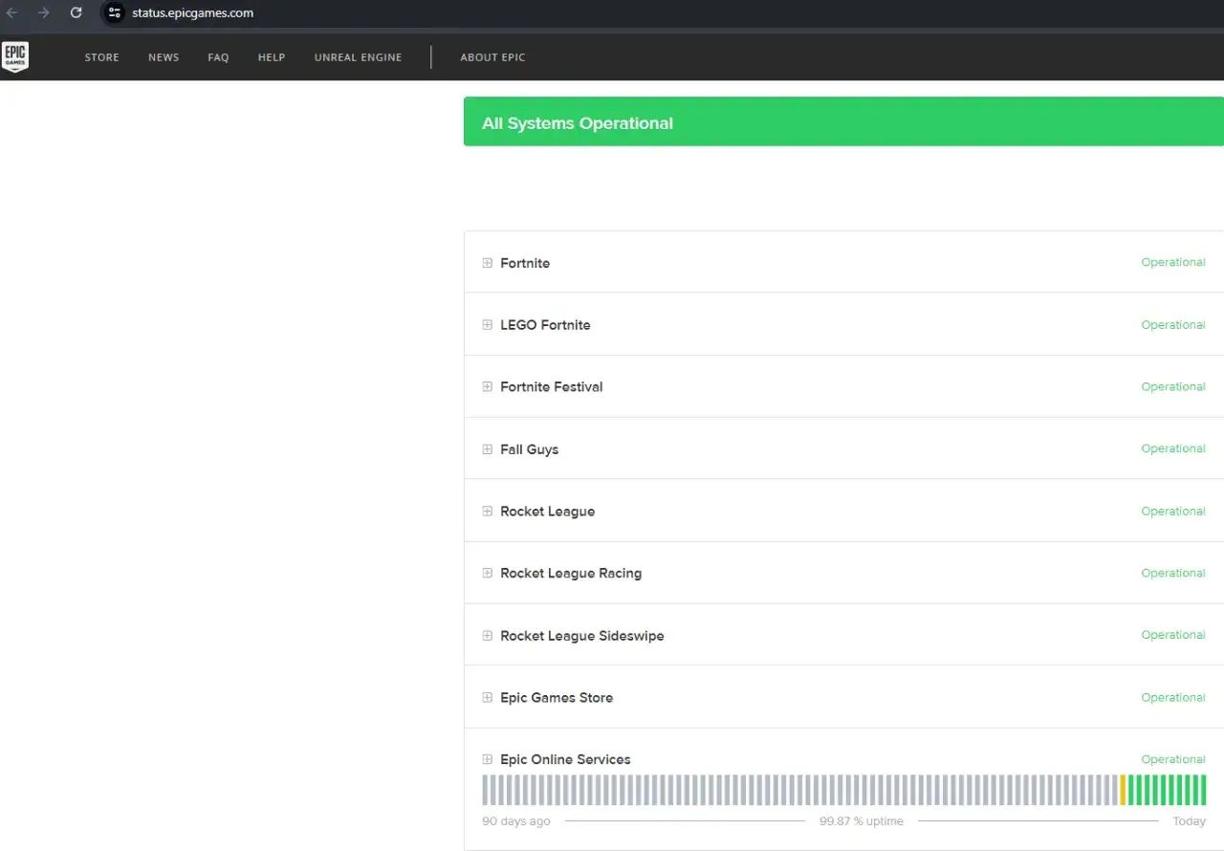Open the HELP menu item

272,57
